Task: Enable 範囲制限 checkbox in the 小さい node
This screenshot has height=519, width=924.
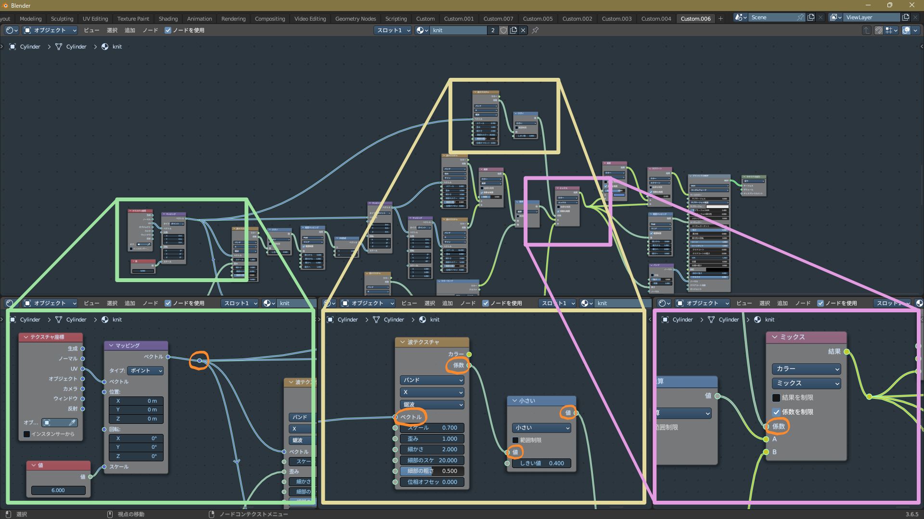Action: pyautogui.click(x=515, y=440)
